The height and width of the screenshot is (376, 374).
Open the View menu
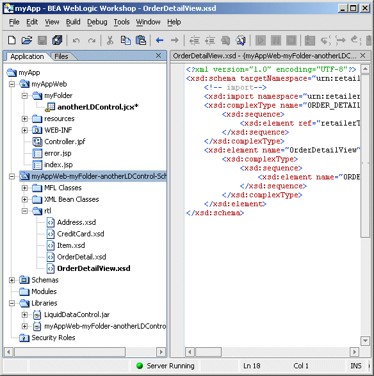52,22
